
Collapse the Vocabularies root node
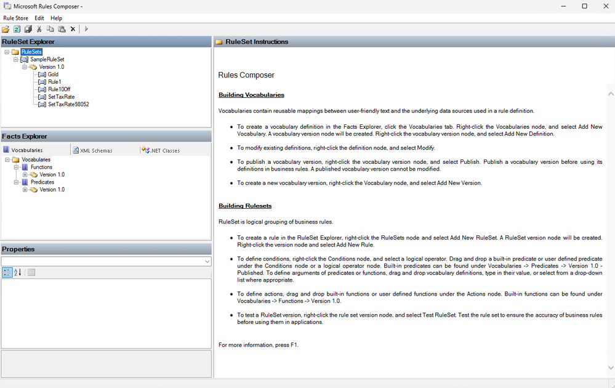(x=7, y=160)
